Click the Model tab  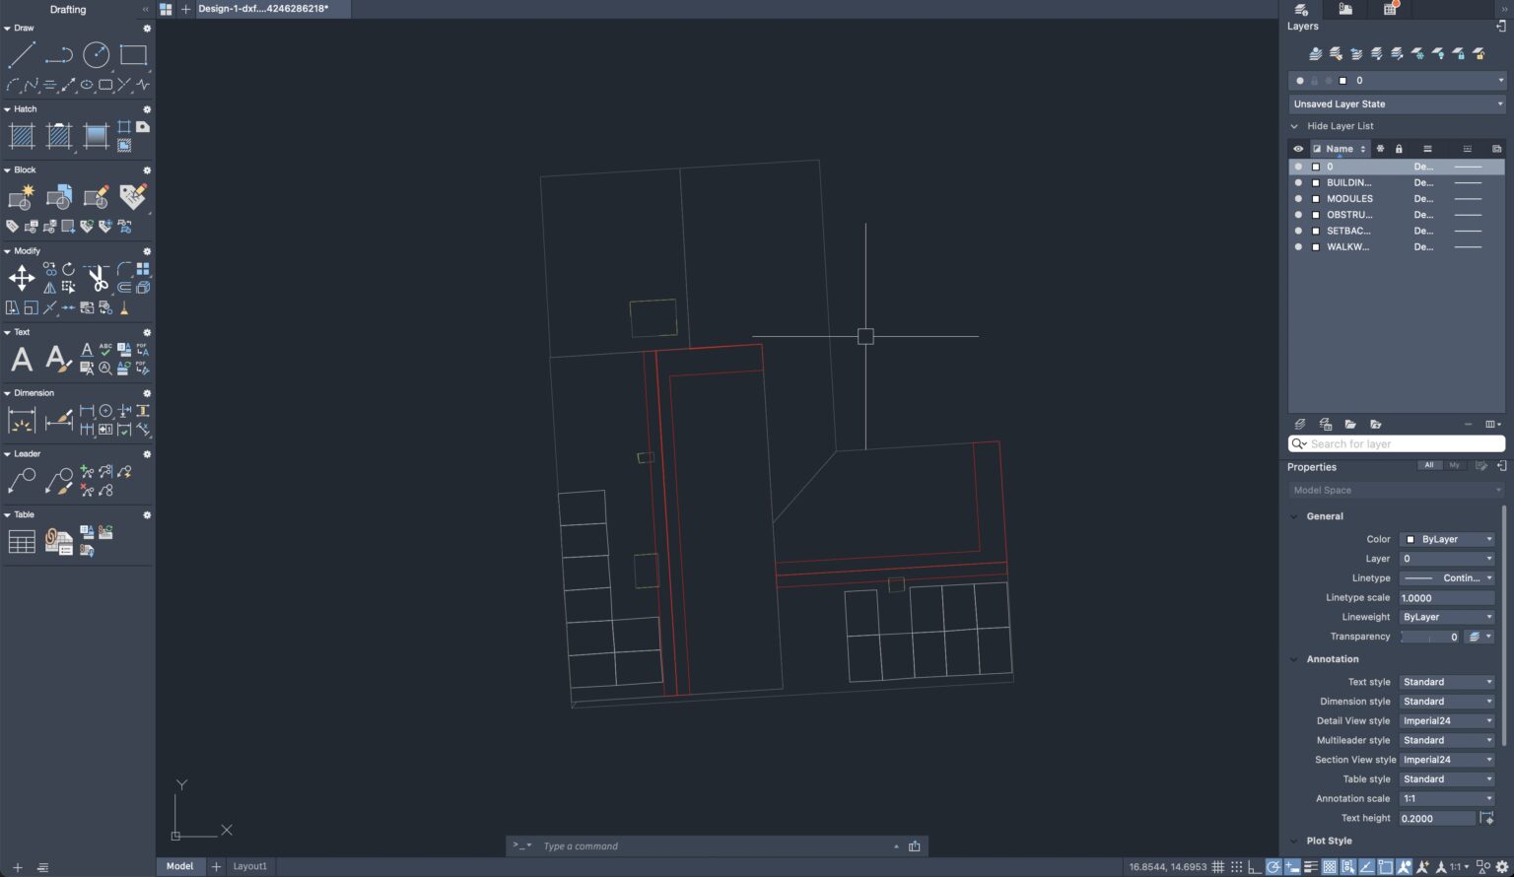(x=179, y=866)
